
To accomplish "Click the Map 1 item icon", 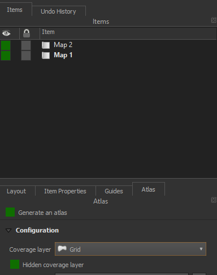I will pyautogui.click(x=46, y=56).
